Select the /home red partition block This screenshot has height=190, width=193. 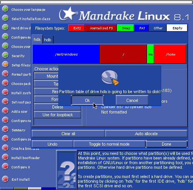click(x=170, y=54)
